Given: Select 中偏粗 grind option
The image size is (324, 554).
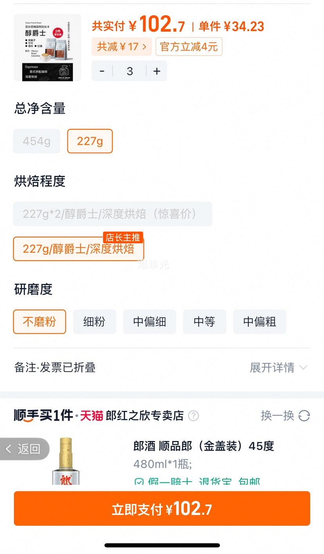Looking at the screenshot, I should click(x=259, y=322).
